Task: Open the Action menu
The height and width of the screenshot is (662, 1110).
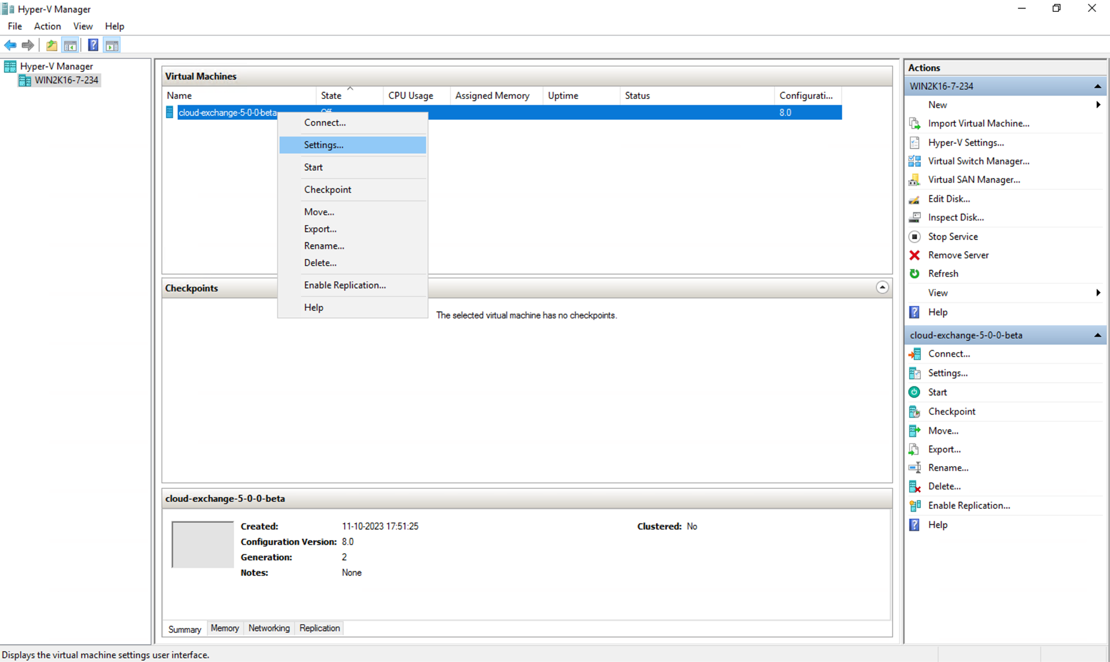Action: pyautogui.click(x=47, y=26)
